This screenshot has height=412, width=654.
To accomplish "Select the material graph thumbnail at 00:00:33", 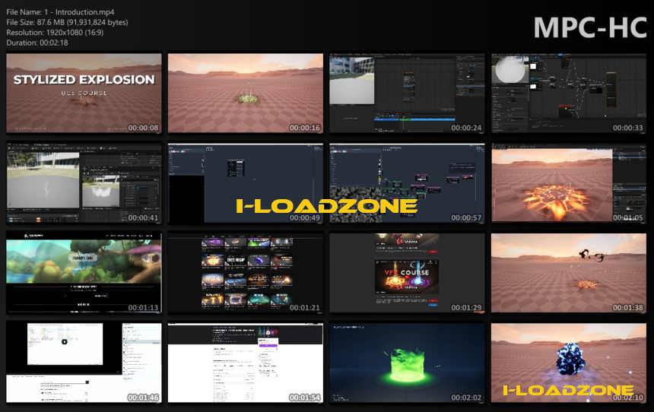I will pos(569,93).
